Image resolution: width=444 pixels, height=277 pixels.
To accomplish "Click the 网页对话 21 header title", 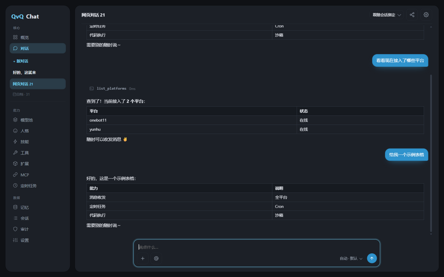I will coord(93,15).
